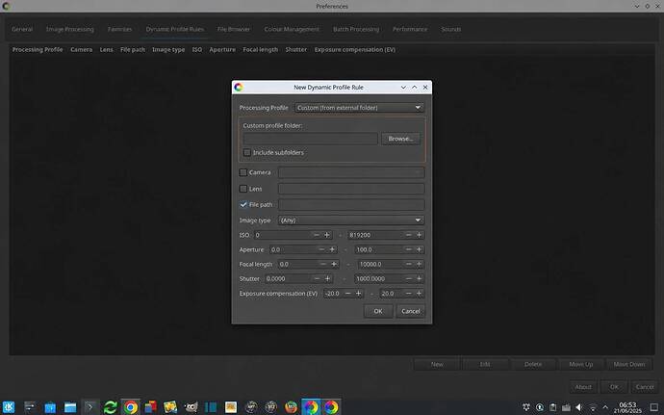This screenshot has width=664, height=415.
Task: Click Browse... for custom profile folder
Action: click(x=400, y=139)
